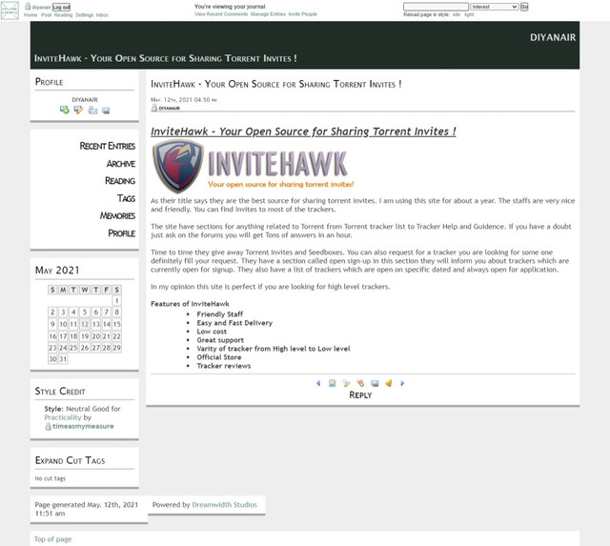Click diyanair username at top left
The width and height of the screenshot is (610, 546).
tap(41, 7)
